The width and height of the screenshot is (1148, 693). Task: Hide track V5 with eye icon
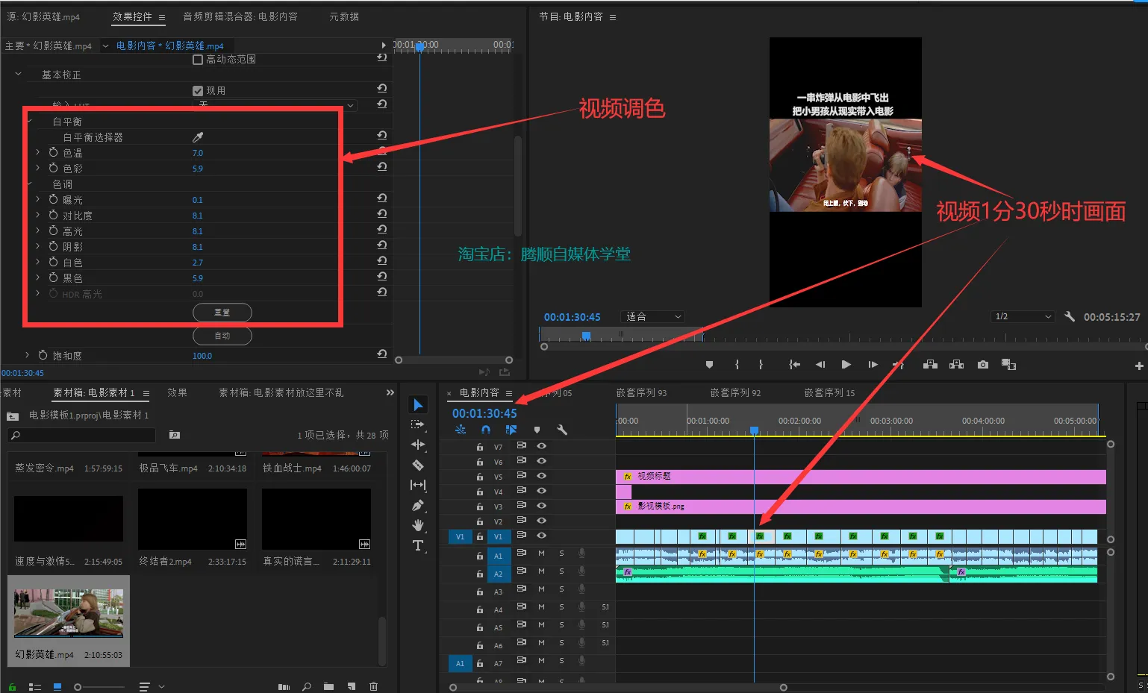542,476
